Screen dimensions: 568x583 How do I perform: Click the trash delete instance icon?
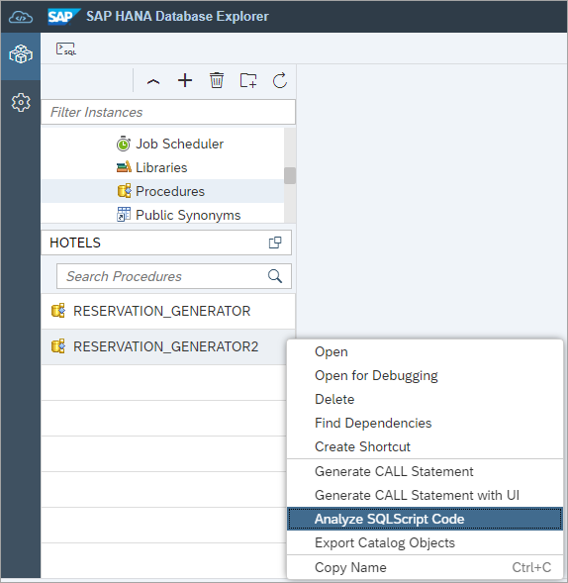click(217, 80)
